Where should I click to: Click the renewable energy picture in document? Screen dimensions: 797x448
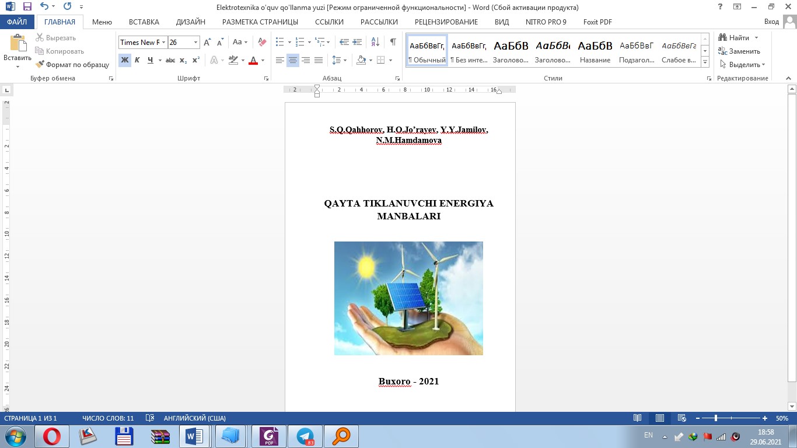pos(408,298)
